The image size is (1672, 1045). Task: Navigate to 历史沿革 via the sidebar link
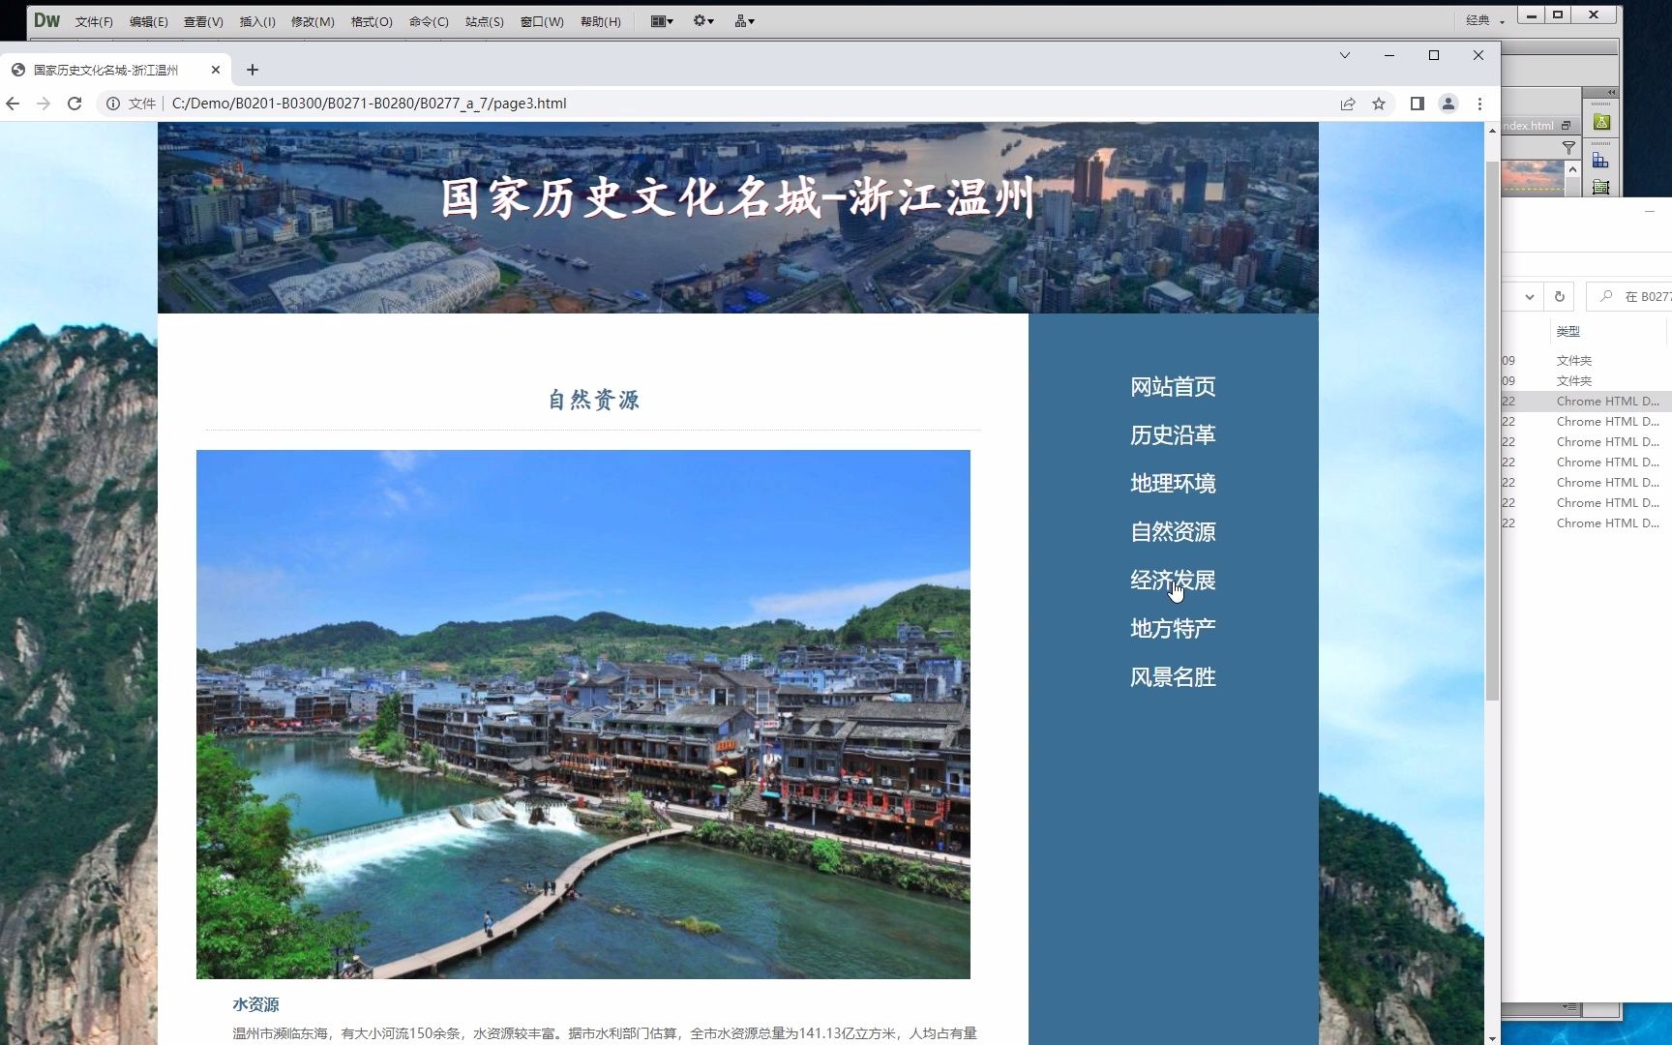[1173, 434]
